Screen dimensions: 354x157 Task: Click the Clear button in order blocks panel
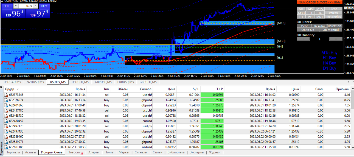(333, 9)
